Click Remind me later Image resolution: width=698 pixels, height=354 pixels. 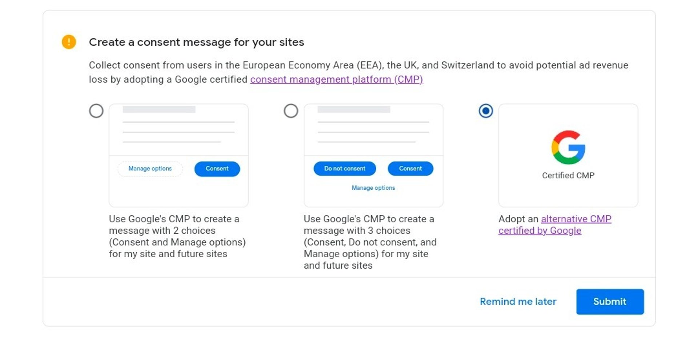pos(518,302)
